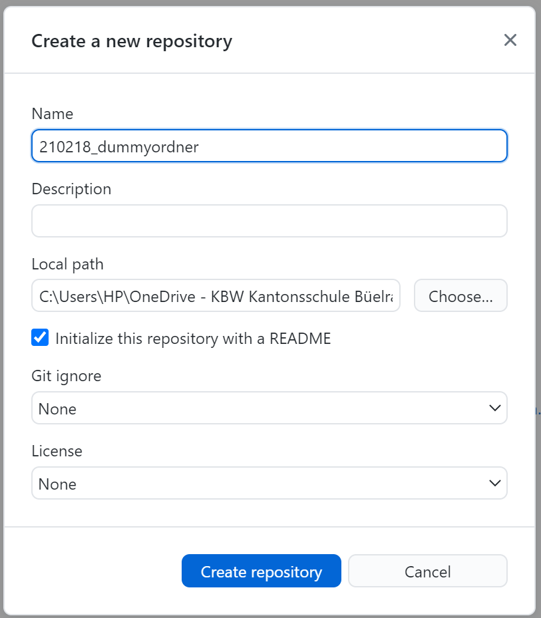Click the Local path text field

pyautogui.click(x=216, y=295)
